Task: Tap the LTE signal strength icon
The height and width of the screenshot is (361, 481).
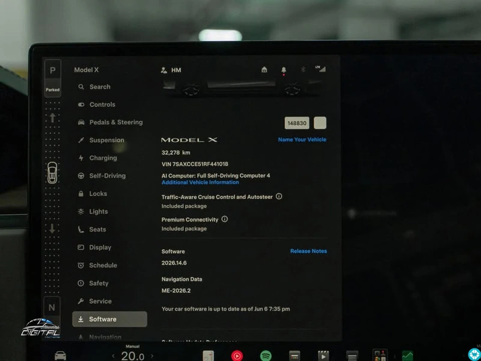Action: [x=320, y=69]
